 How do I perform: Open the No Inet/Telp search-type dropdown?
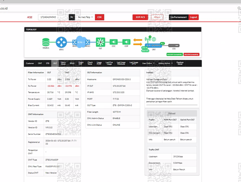pos(85,17)
